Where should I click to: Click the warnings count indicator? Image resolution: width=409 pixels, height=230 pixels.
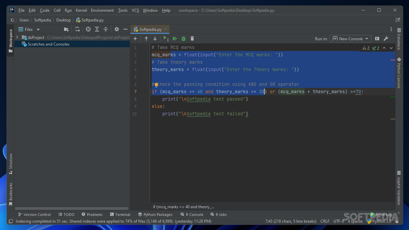coord(366,48)
